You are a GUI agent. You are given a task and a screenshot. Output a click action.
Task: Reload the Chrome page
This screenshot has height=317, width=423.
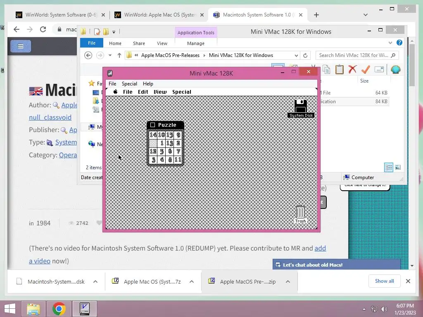43,29
